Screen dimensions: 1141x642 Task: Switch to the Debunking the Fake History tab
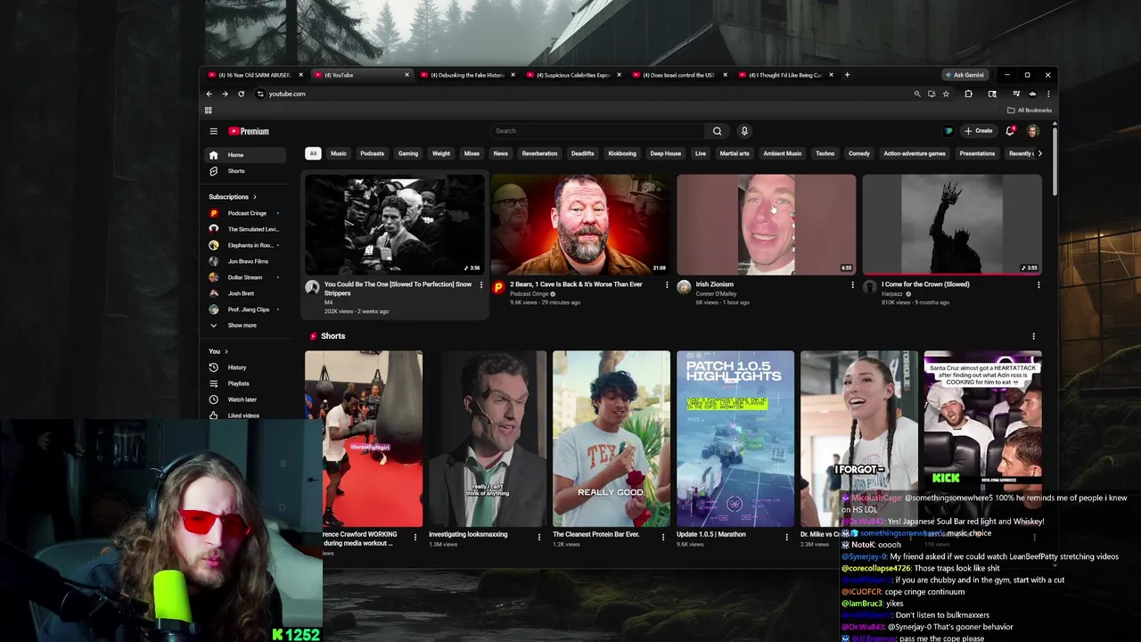click(x=467, y=75)
